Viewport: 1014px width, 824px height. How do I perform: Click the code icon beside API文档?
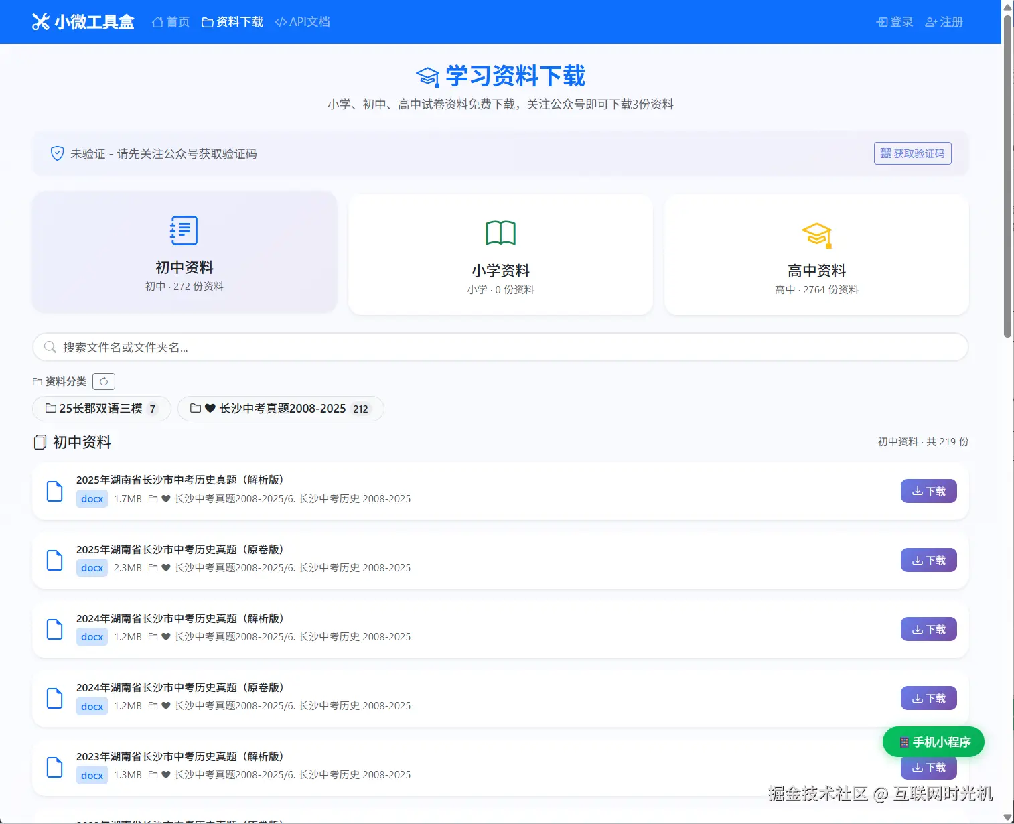[x=281, y=22]
